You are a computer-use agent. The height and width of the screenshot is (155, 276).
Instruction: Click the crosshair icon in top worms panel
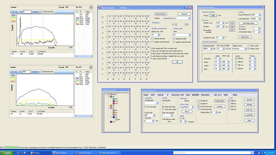[x=91, y=7]
